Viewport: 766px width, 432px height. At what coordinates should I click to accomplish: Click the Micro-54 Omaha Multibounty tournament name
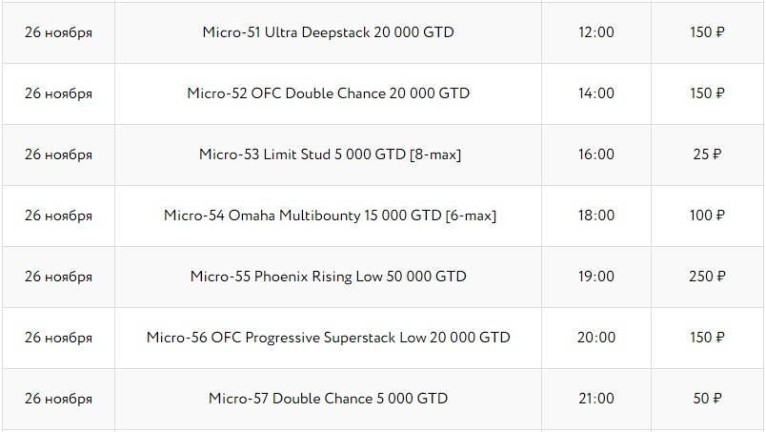[328, 216]
